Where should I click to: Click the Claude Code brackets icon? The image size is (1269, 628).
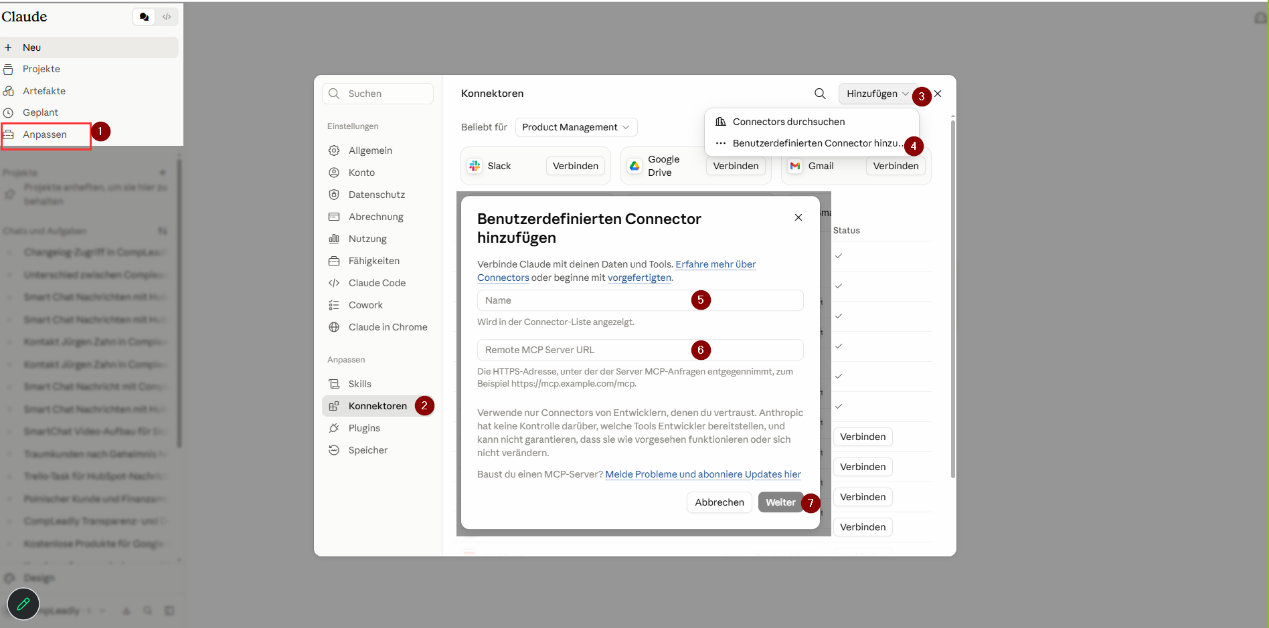pyautogui.click(x=334, y=283)
